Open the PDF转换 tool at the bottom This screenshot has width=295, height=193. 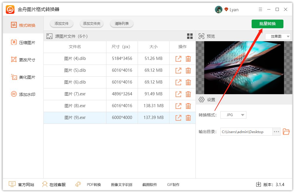93,184
